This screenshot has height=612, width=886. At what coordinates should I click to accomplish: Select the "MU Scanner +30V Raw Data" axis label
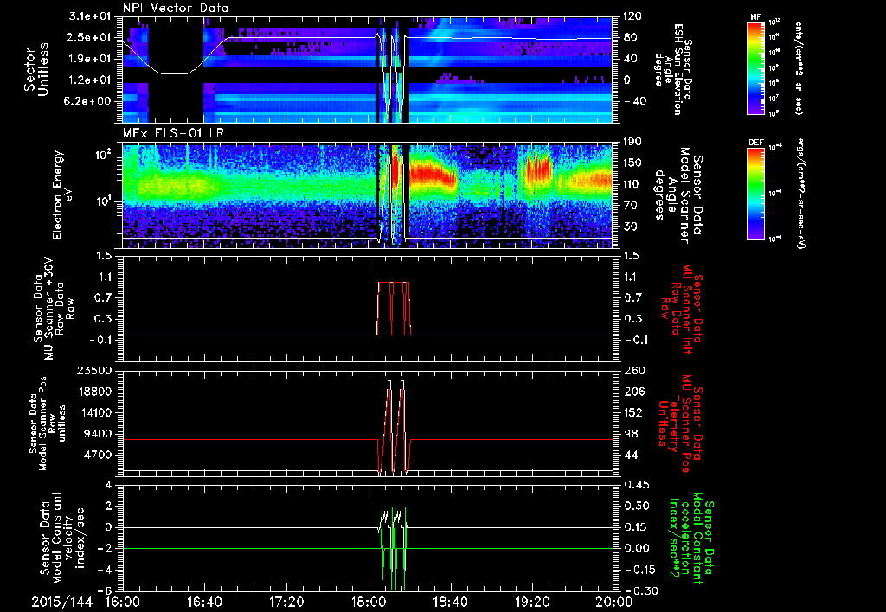(x=54, y=309)
